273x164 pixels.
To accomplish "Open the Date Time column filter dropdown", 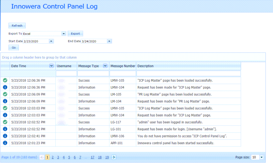I will pyautogui.click(x=51, y=66).
